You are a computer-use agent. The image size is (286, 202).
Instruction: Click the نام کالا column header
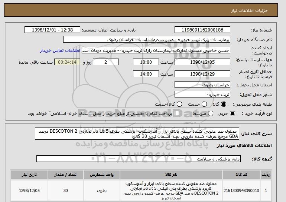click(x=171, y=175)
